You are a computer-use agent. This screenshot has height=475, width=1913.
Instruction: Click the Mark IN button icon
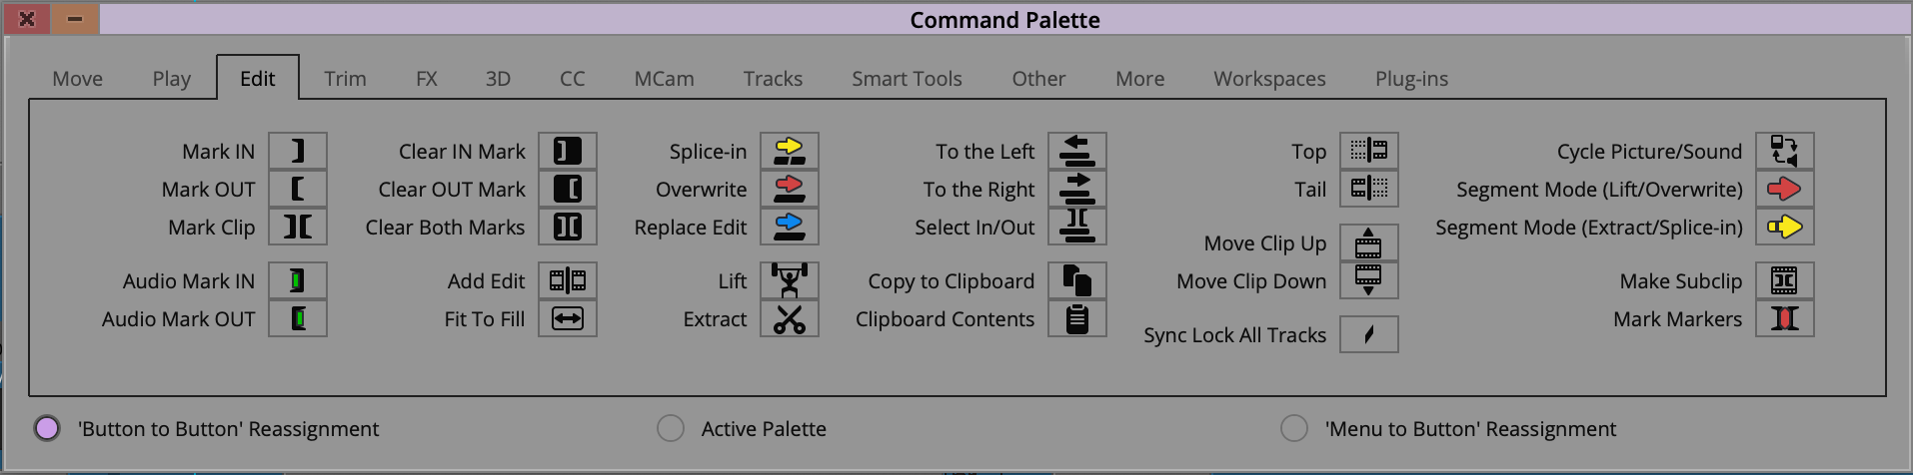point(298,151)
